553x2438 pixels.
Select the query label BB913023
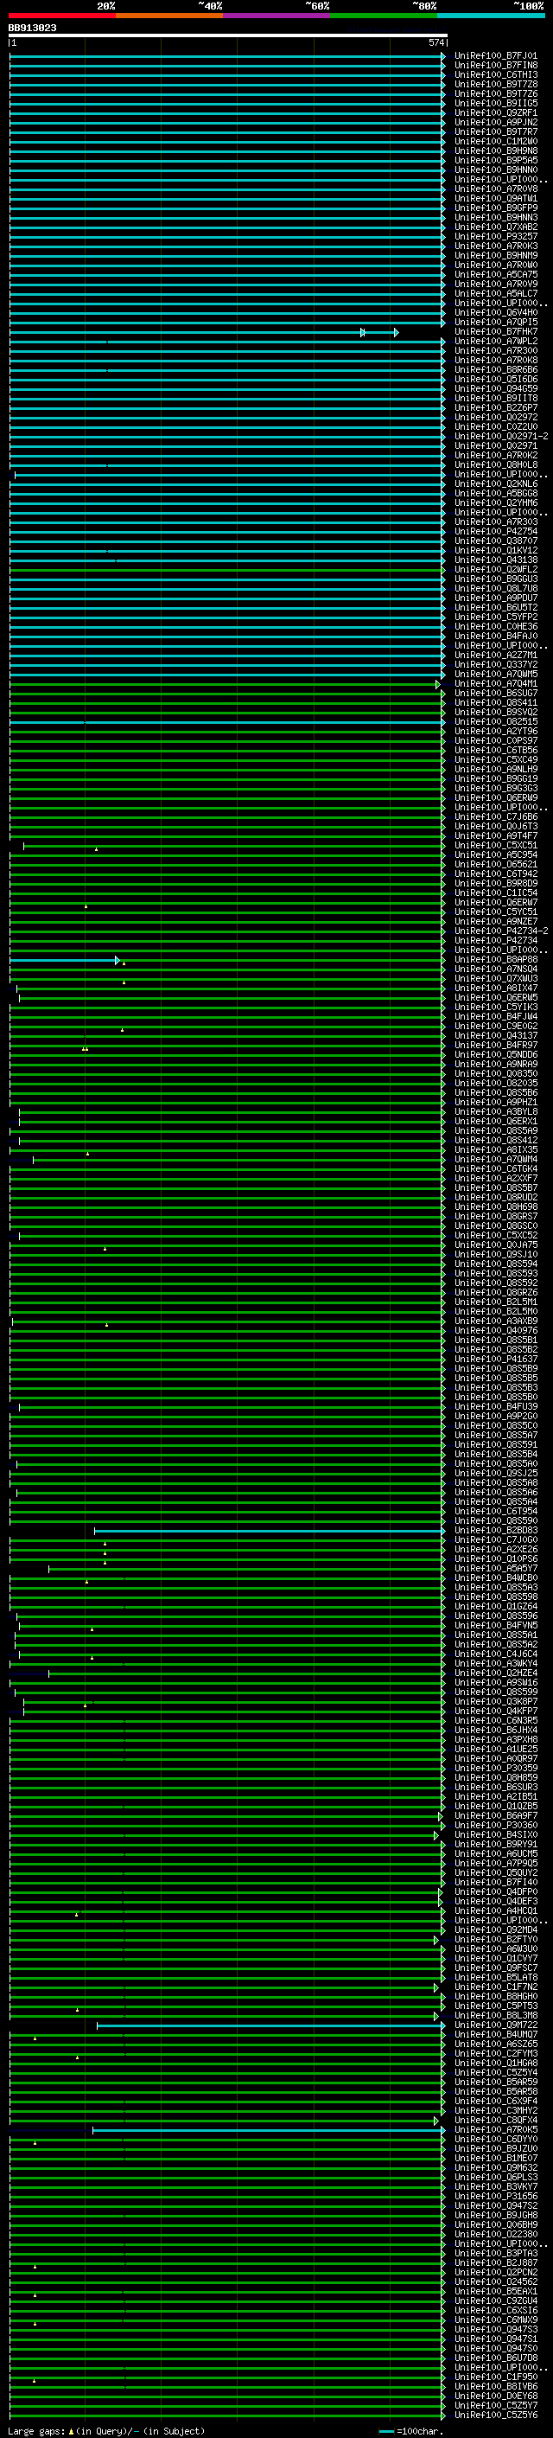click(32, 29)
